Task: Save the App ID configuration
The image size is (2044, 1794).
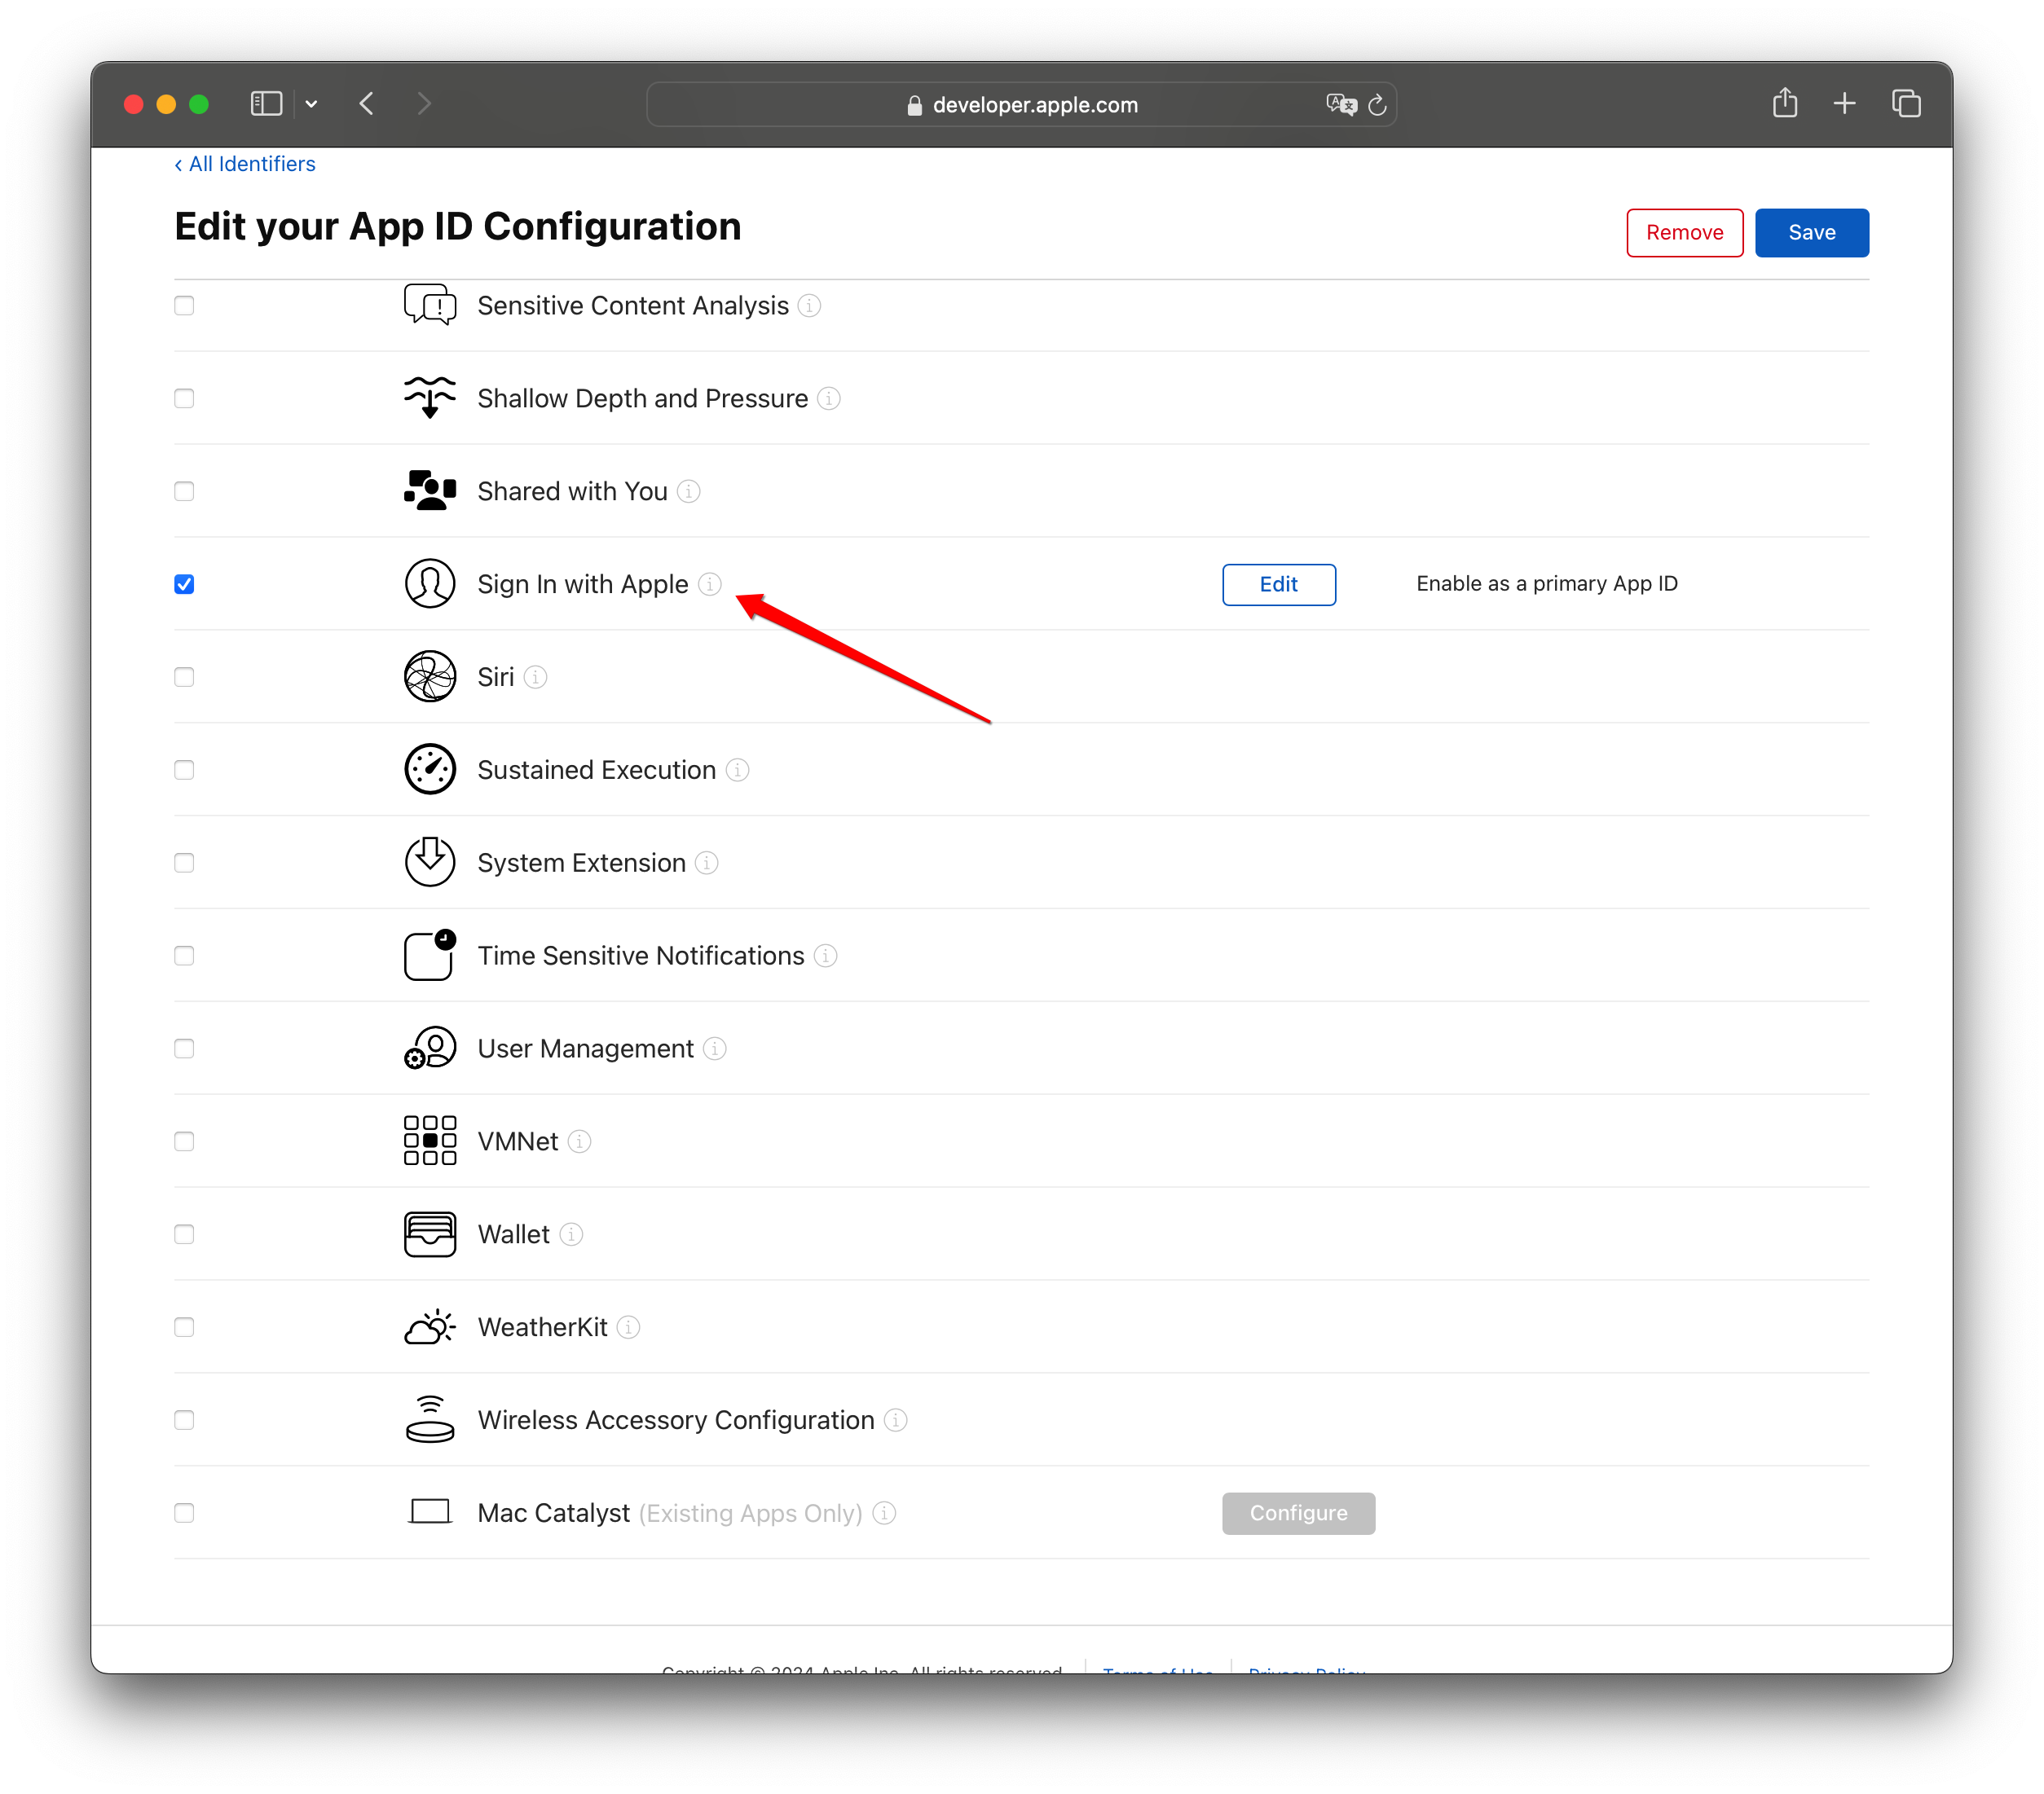Action: pos(1811,233)
